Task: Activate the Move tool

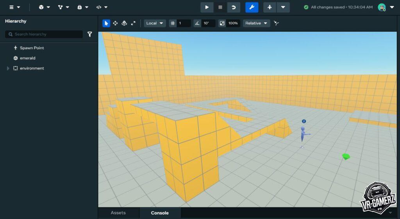Action: 115,23
